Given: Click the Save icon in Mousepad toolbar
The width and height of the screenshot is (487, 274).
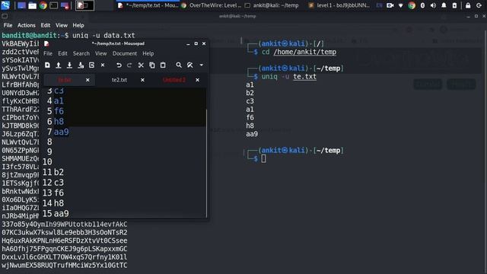Looking at the screenshot, I should (69, 65).
